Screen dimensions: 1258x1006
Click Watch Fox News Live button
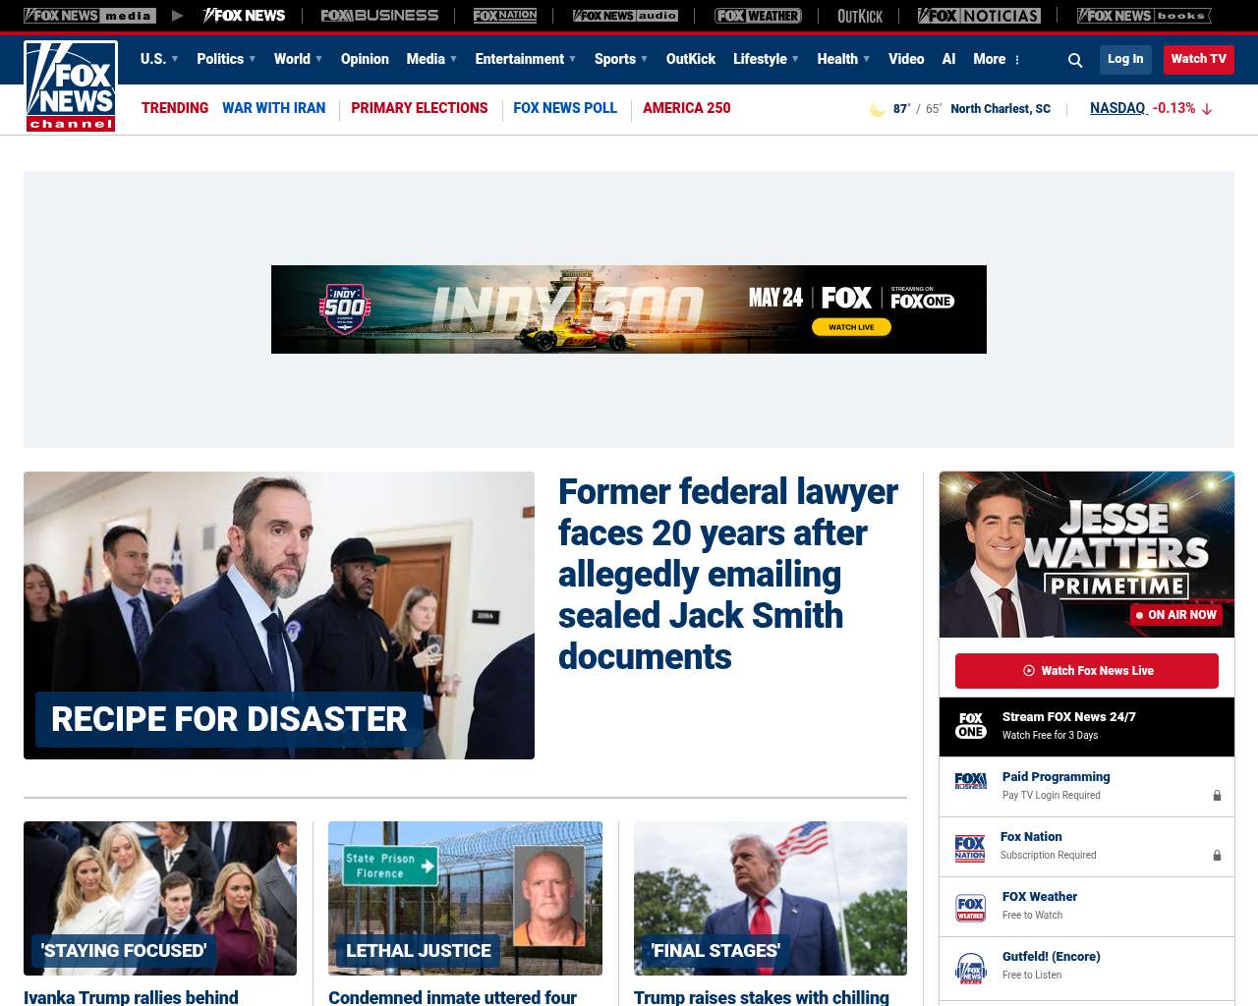pos(1087,671)
